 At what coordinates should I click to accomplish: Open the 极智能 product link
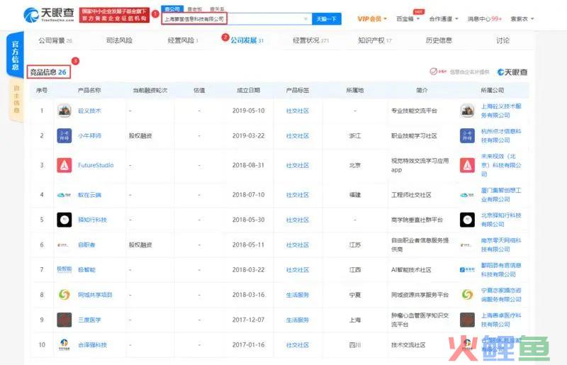[86, 270]
